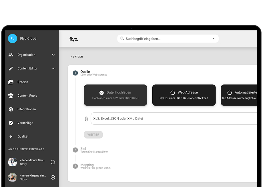Select the Automatisierte option
263x187 pixels.
[239, 95]
